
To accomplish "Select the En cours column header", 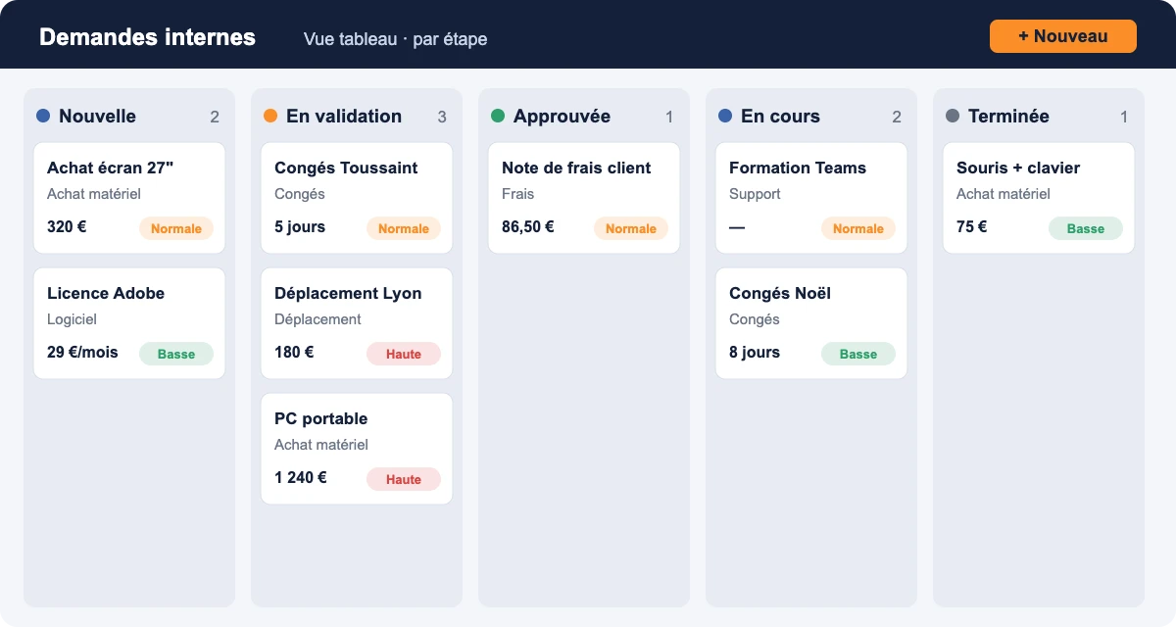I will (780, 116).
